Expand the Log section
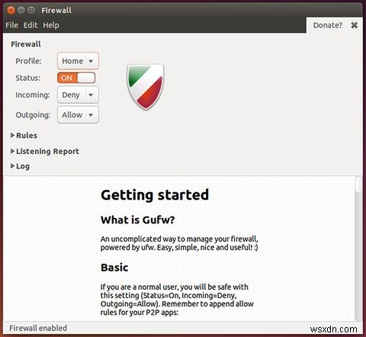 [x=20, y=166]
